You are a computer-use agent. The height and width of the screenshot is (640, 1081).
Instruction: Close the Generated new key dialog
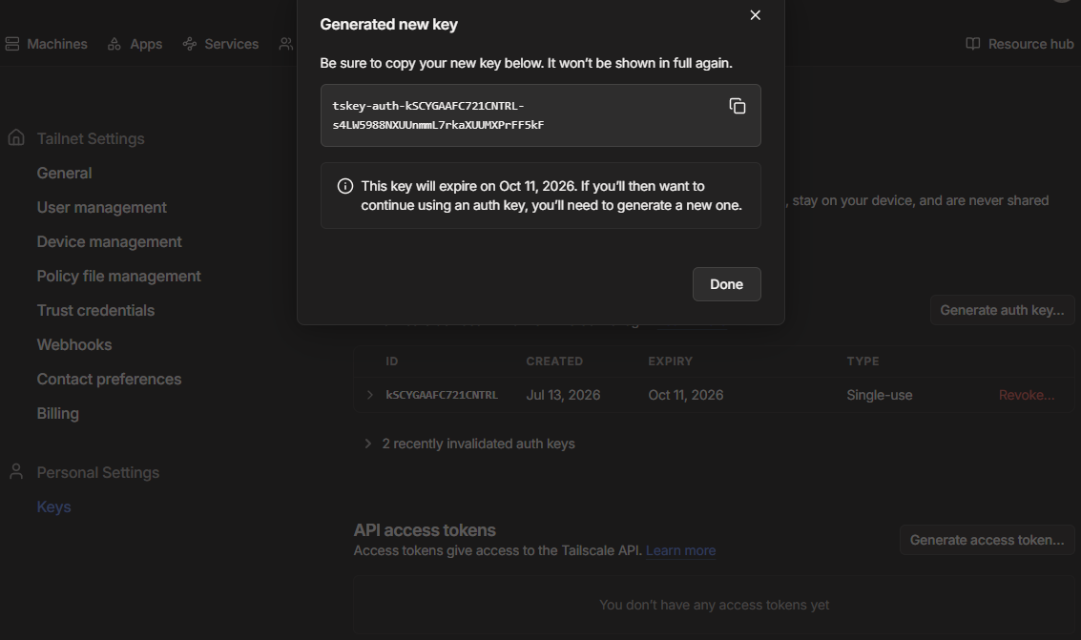(755, 15)
